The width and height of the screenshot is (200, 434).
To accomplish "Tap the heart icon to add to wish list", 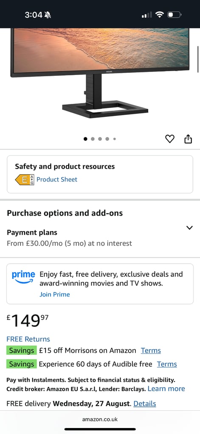I will pos(170,139).
